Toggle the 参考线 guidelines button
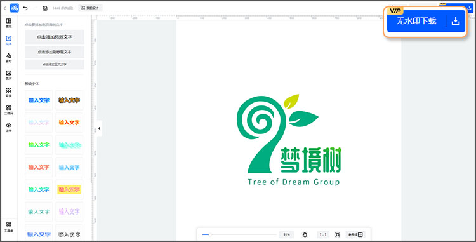Viewport: 476px width, 242px height. click(x=355, y=235)
